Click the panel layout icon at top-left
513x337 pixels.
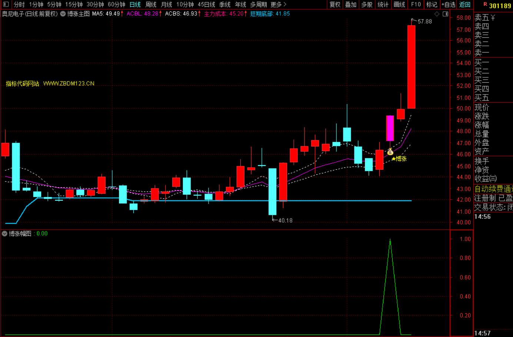6,4
